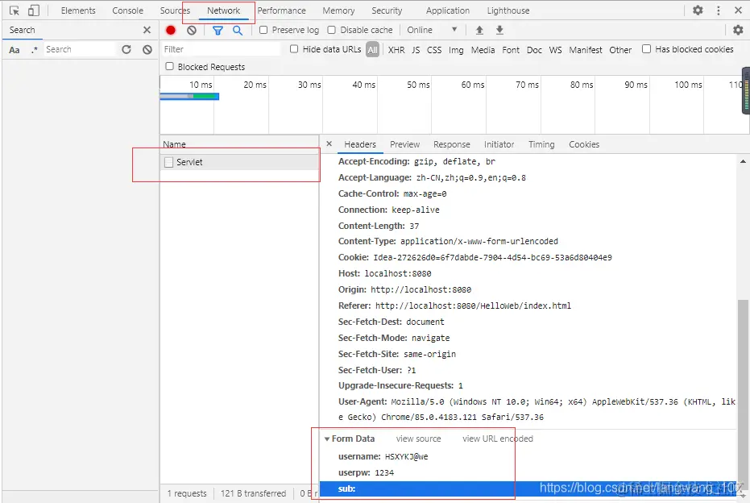Collapse the Form Data section
The image size is (750, 503).
coord(327,439)
